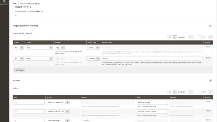Open Find Partners & Extensions sidebar item

point(4,3)
